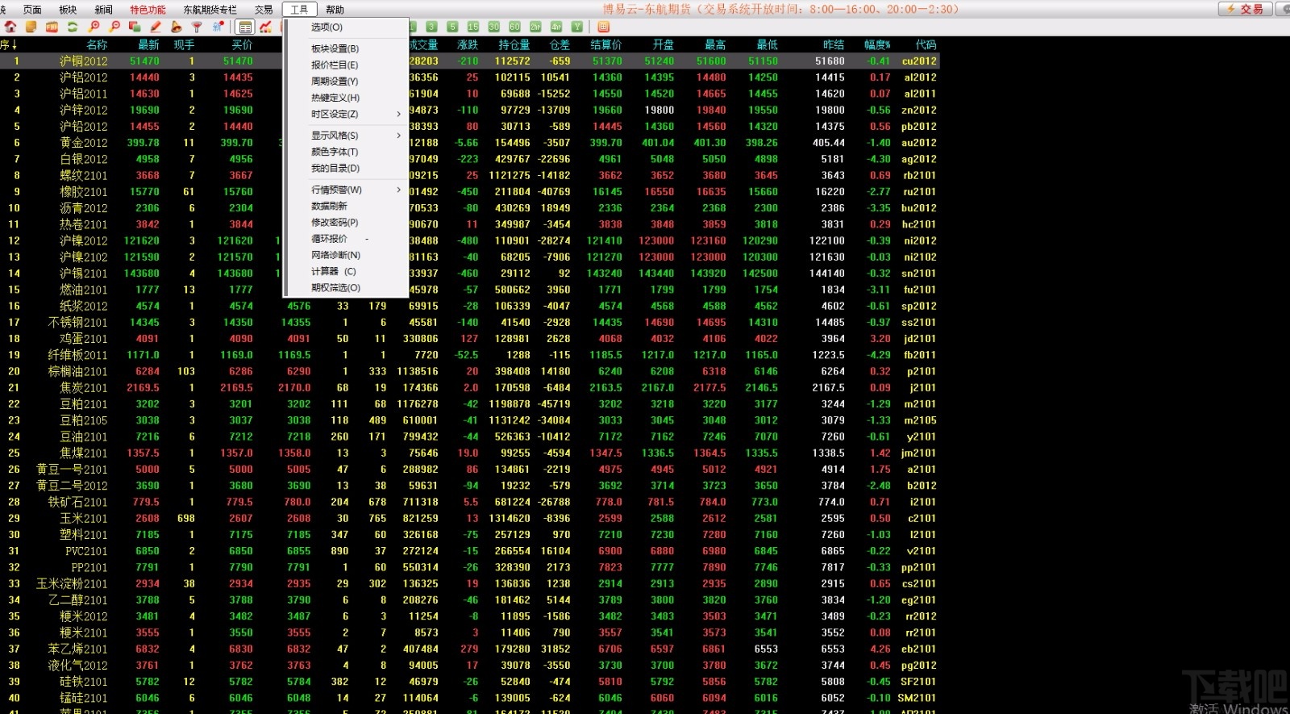Viewport: 1290px width, 714px height.
Task: Click the red funnel filter icon
Action: [x=197, y=27]
